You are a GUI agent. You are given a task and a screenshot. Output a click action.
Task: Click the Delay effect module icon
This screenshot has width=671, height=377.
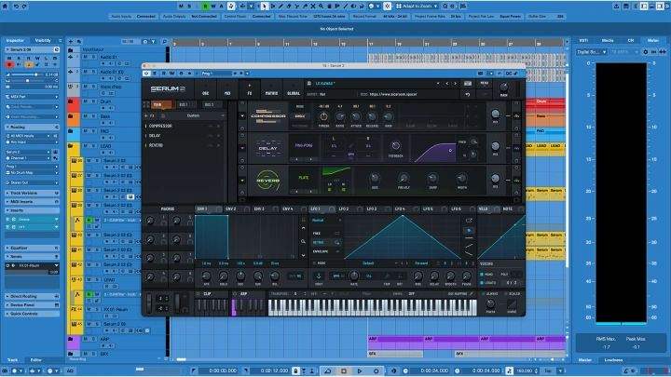point(268,146)
